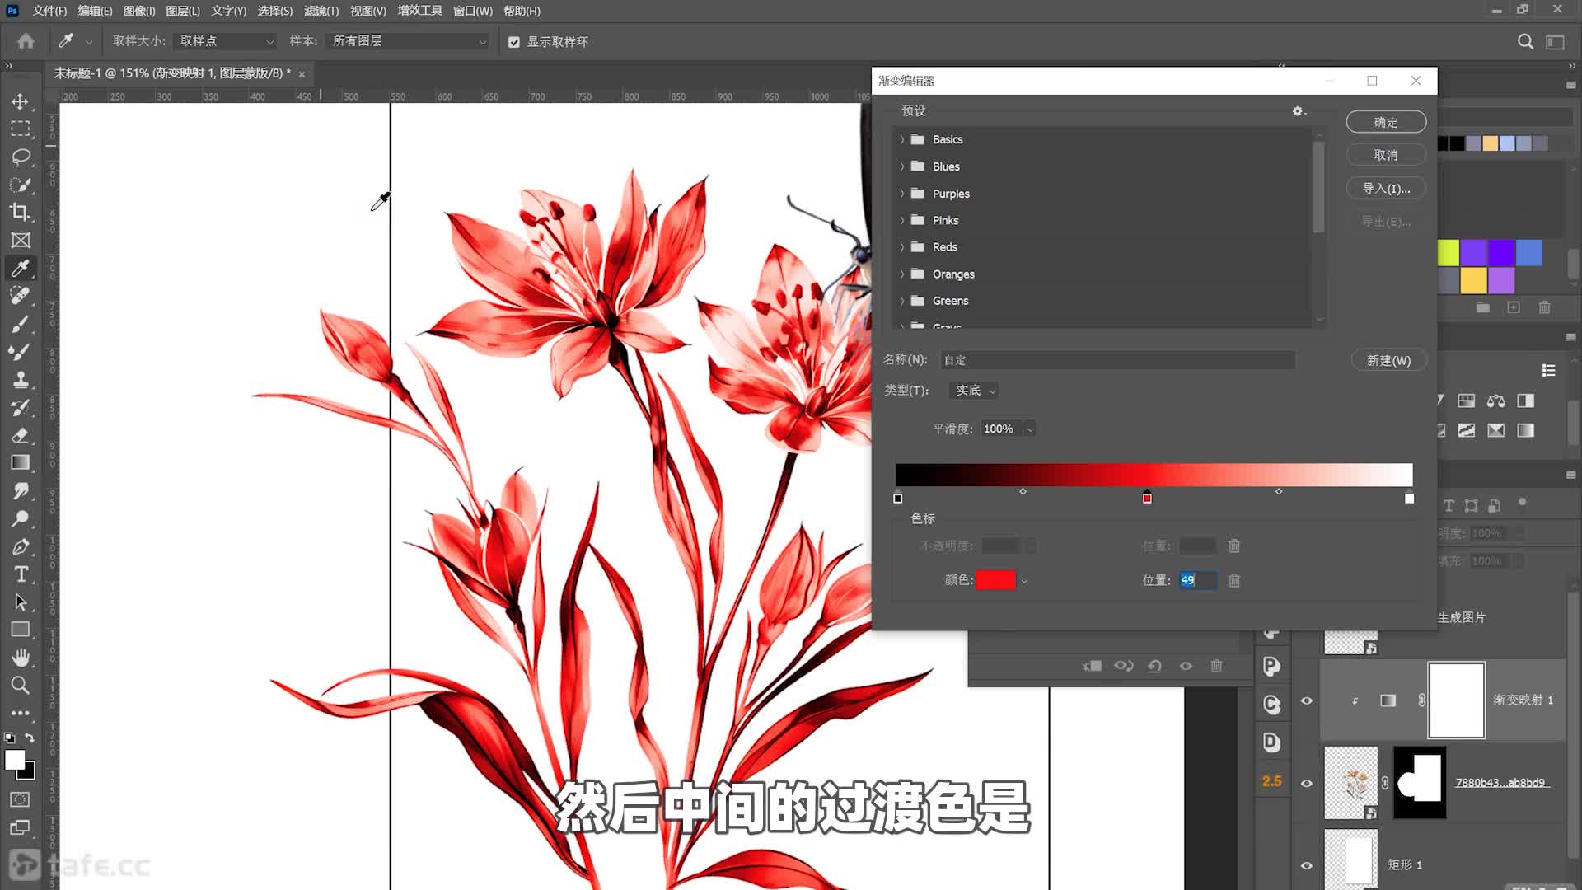Viewport: 1582px width, 890px height.
Task: Open the 样本 所有图层 dropdown
Action: [408, 41]
